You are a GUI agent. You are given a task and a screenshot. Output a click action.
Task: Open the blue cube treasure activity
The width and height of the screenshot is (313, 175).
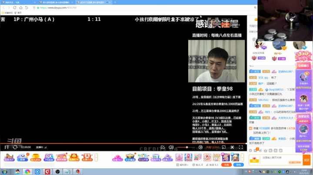[x=156, y=158]
